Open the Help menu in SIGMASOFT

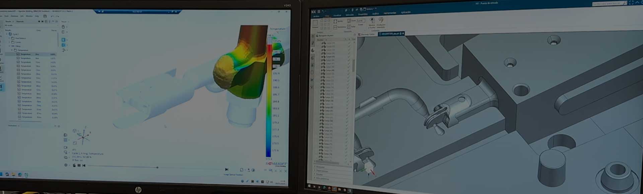click(x=37, y=16)
